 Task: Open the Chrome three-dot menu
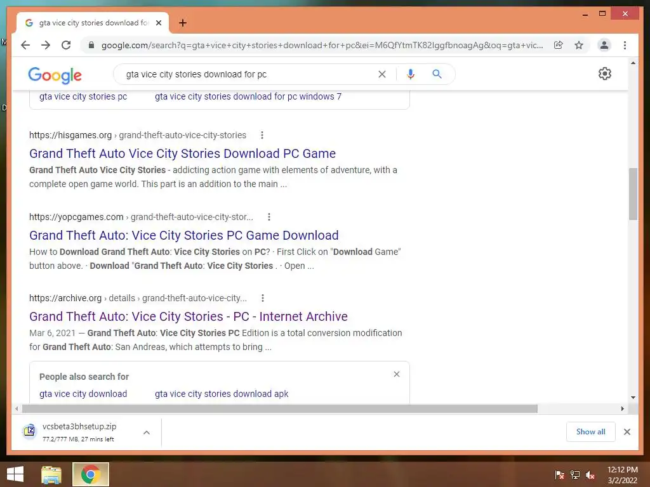pos(625,45)
